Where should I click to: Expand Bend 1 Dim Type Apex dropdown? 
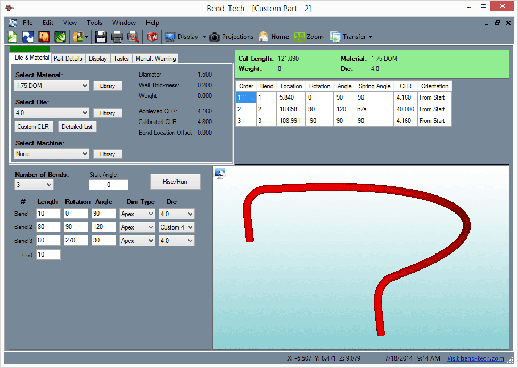(137, 214)
